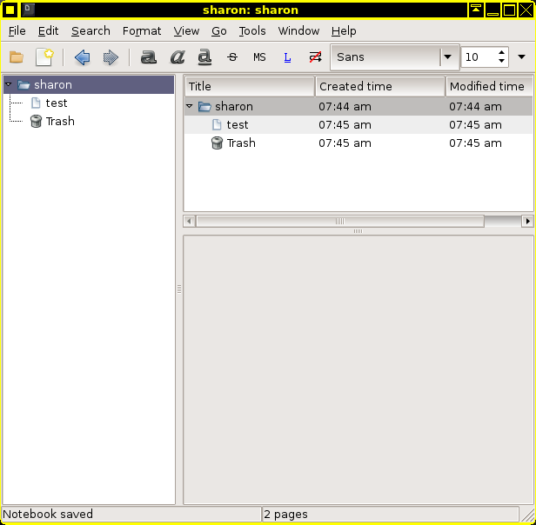Click Trash's 07:45 am created time cell
The image size is (536, 525).
point(345,143)
